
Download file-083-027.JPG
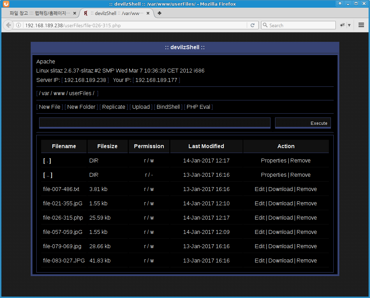point(281,261)
